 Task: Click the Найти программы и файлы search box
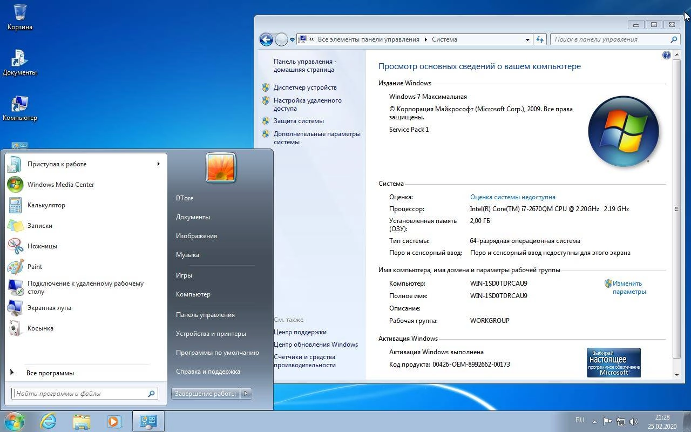85,394
